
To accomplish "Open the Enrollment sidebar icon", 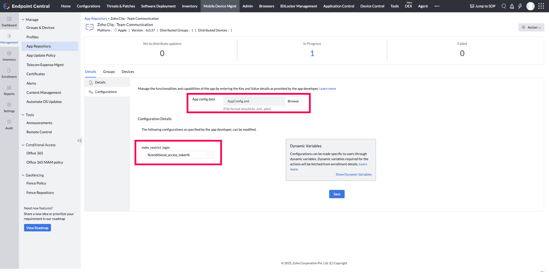I will point(9,73).
